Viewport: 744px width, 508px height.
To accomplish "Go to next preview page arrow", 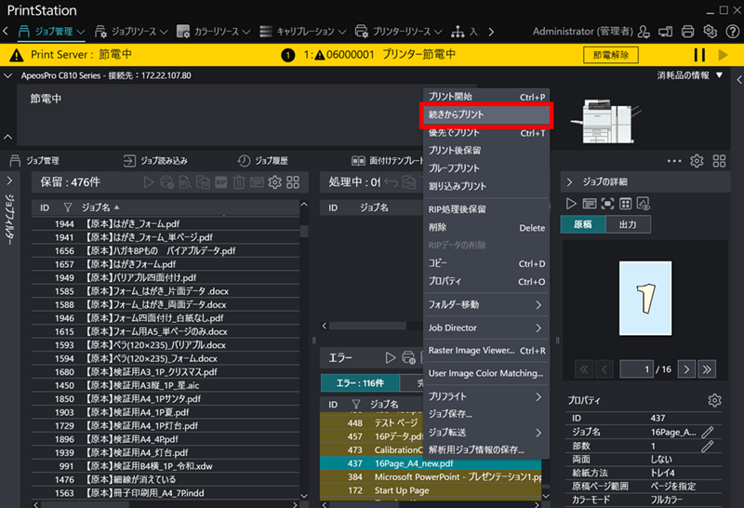I will [686, 369].
